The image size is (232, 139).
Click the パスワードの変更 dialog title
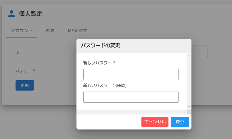point(100,46)
